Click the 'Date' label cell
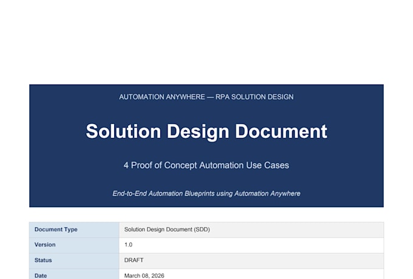413x279 pixels. [74, 274]
